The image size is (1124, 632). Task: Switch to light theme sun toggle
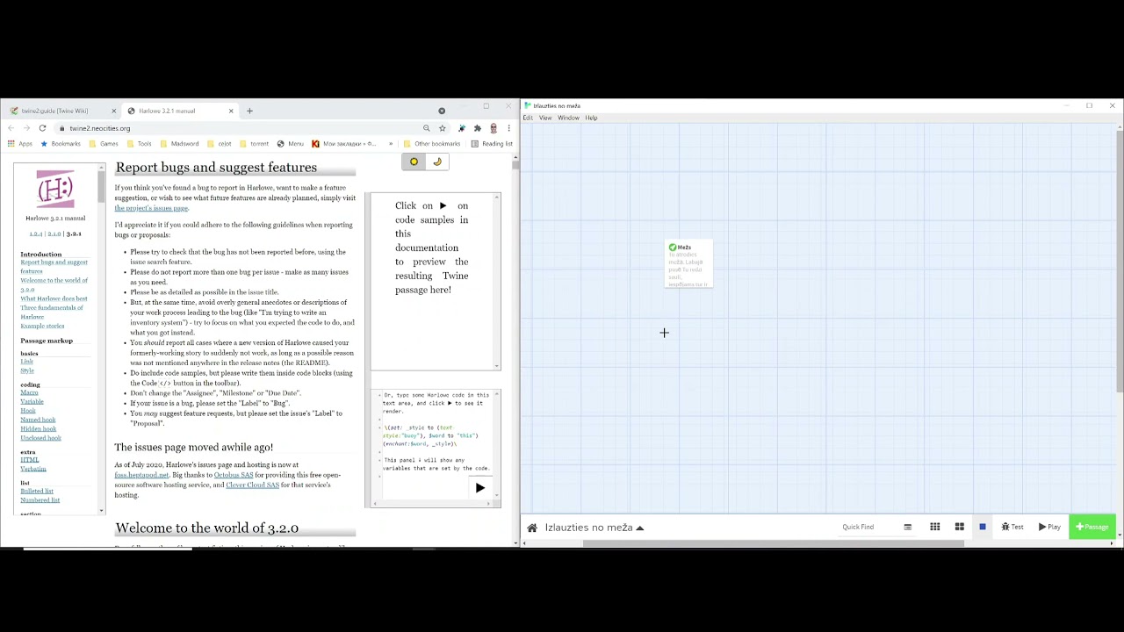click(414, 162)
